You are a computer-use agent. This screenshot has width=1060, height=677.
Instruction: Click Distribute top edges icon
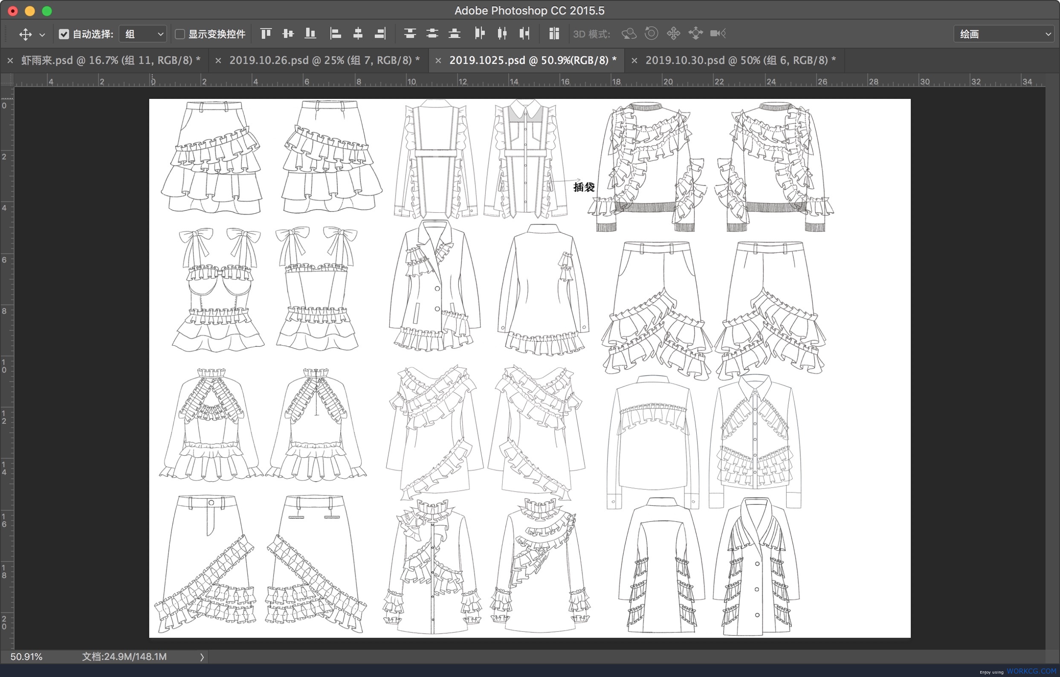[x=410, y=33]
